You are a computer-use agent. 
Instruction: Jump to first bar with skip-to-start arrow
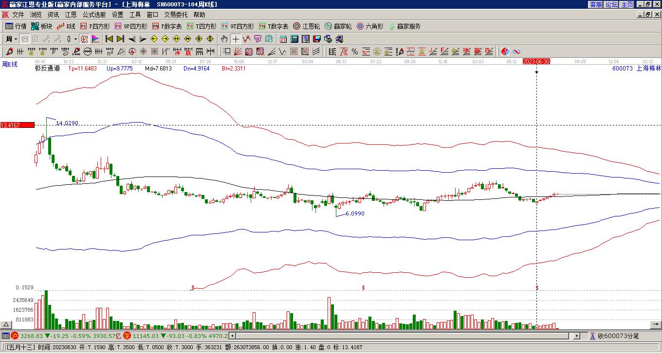[109, 39]
